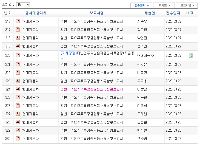Image resolution: width=200 pixels, height=144 pixels.
Task: Open report submitted by 박현달
Action: [92, 38]
